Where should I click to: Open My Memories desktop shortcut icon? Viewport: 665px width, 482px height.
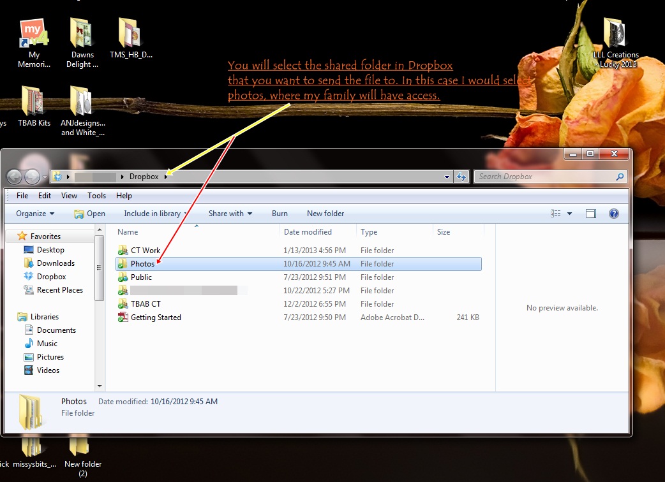34,36
